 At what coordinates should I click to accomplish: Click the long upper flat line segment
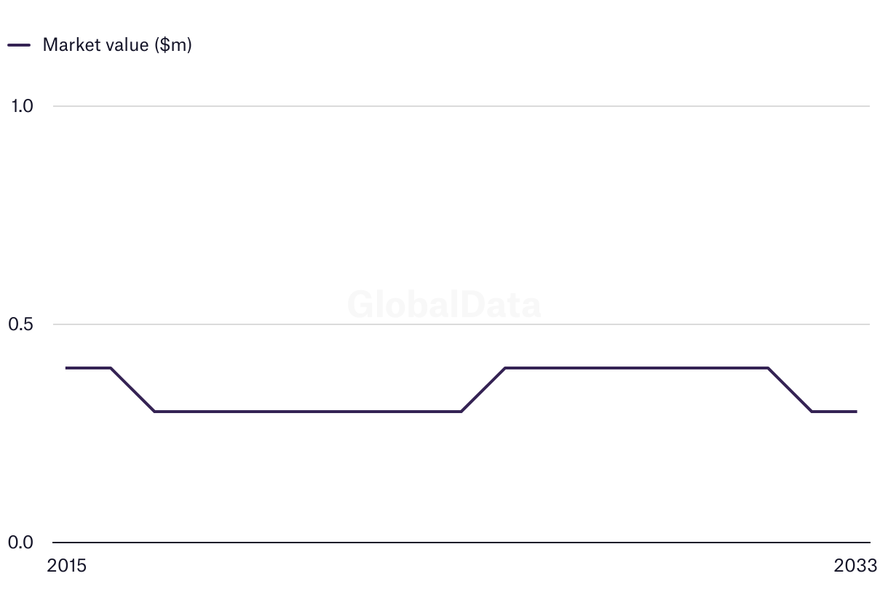pos(637,368)
